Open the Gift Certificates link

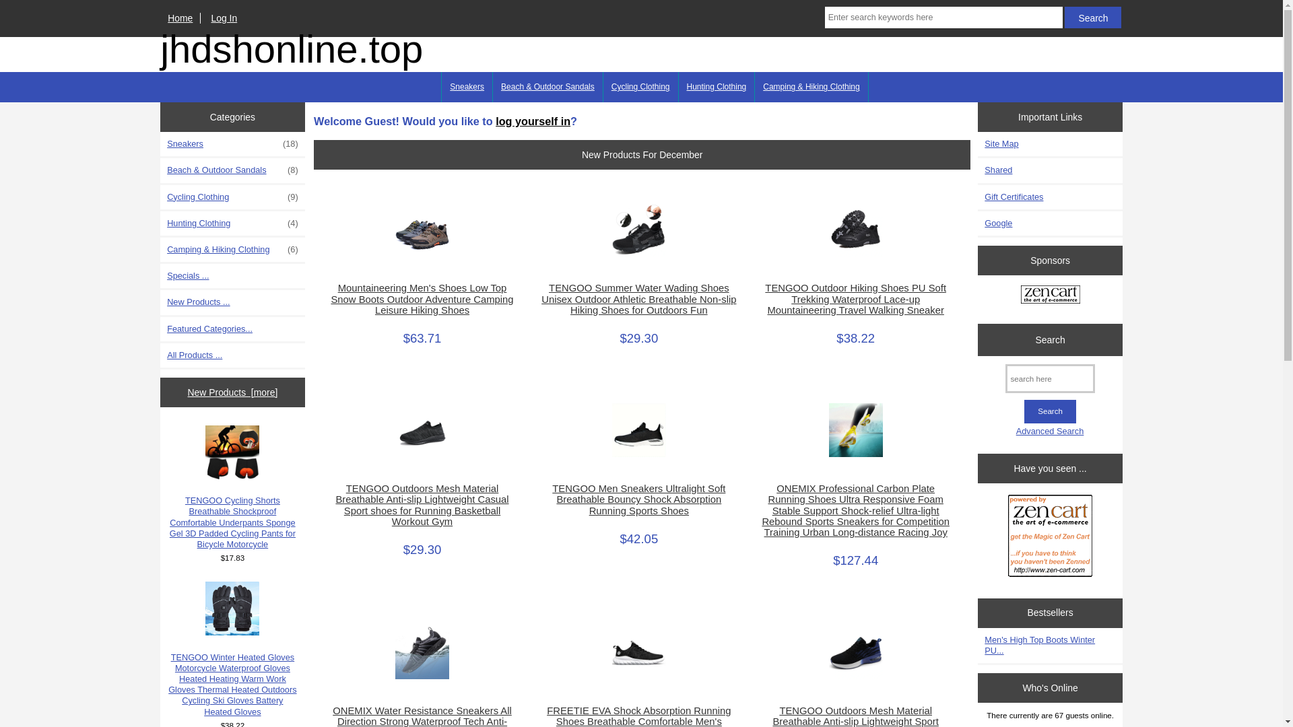pos(1014,197)
